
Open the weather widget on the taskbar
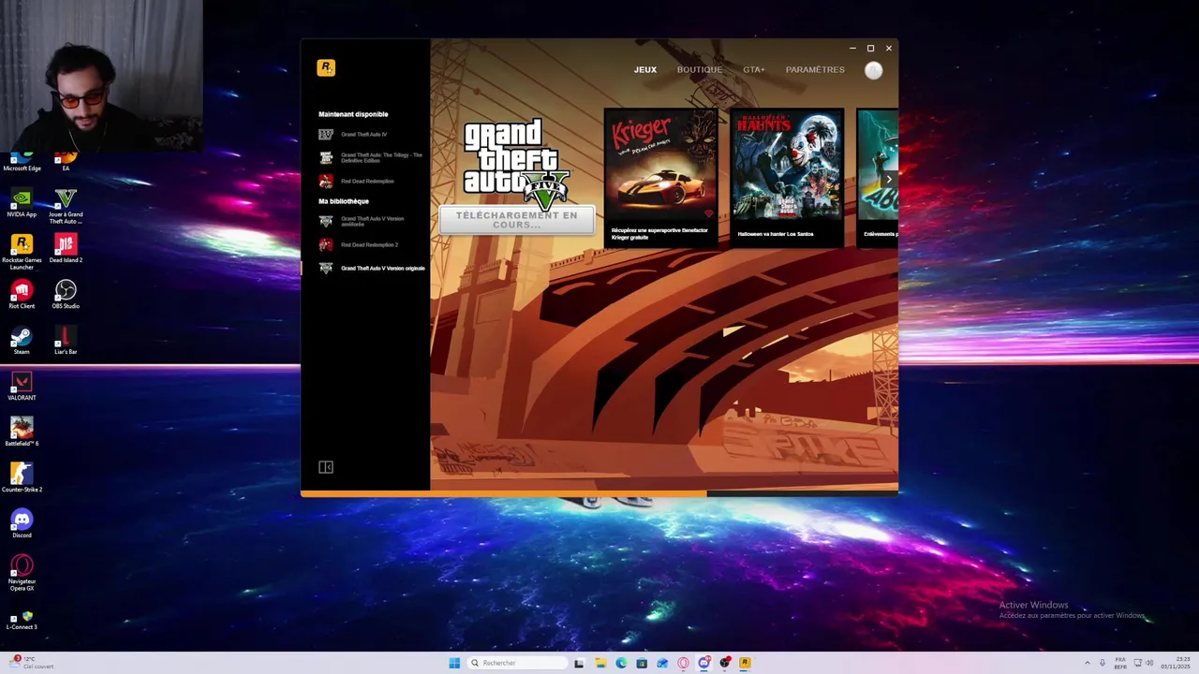[x=32, y=663]
